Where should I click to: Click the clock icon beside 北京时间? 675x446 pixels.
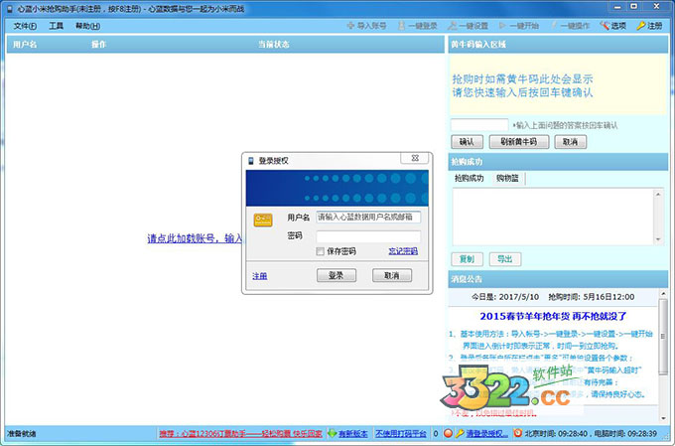pos(518,433)
